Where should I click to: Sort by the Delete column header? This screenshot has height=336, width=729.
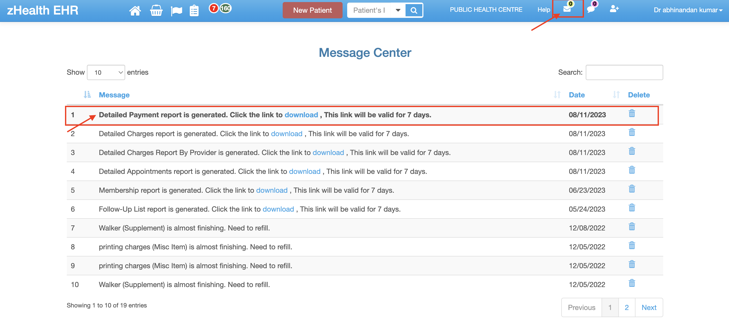coord(639,95)
